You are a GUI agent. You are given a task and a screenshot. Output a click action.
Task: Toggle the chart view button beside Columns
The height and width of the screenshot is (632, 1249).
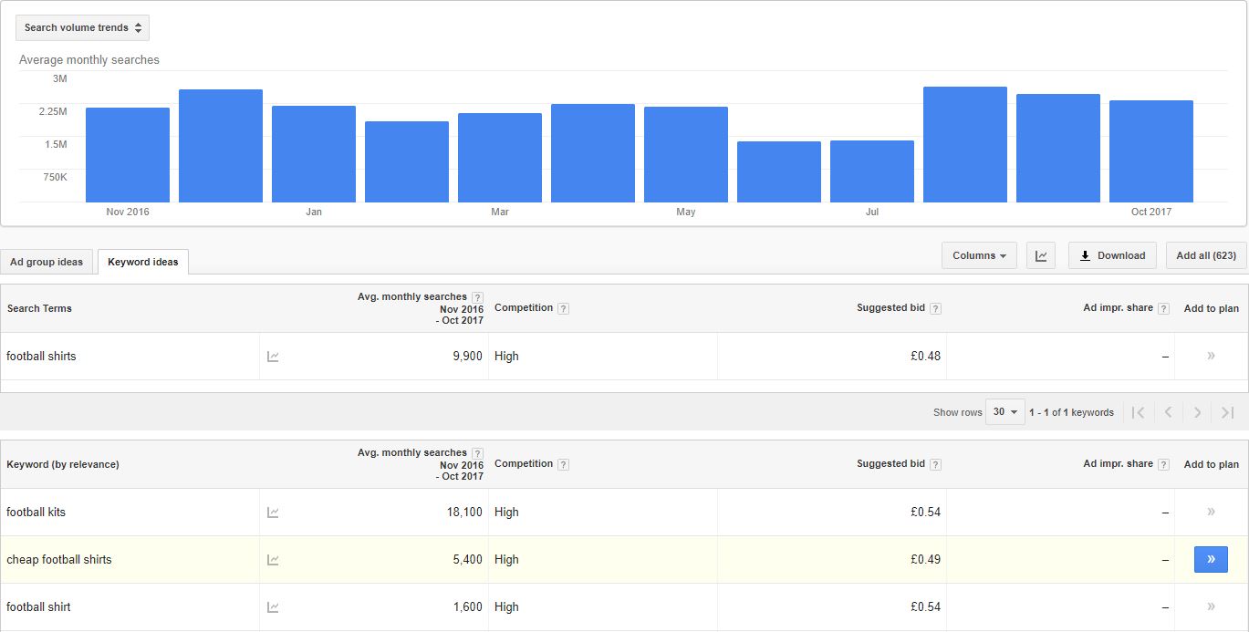coord(1041,255)
